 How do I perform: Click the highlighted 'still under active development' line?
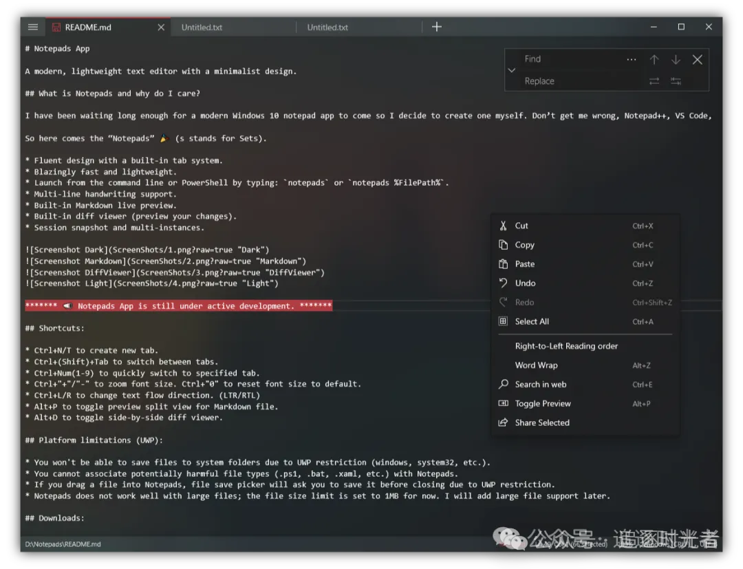point(179,306)
